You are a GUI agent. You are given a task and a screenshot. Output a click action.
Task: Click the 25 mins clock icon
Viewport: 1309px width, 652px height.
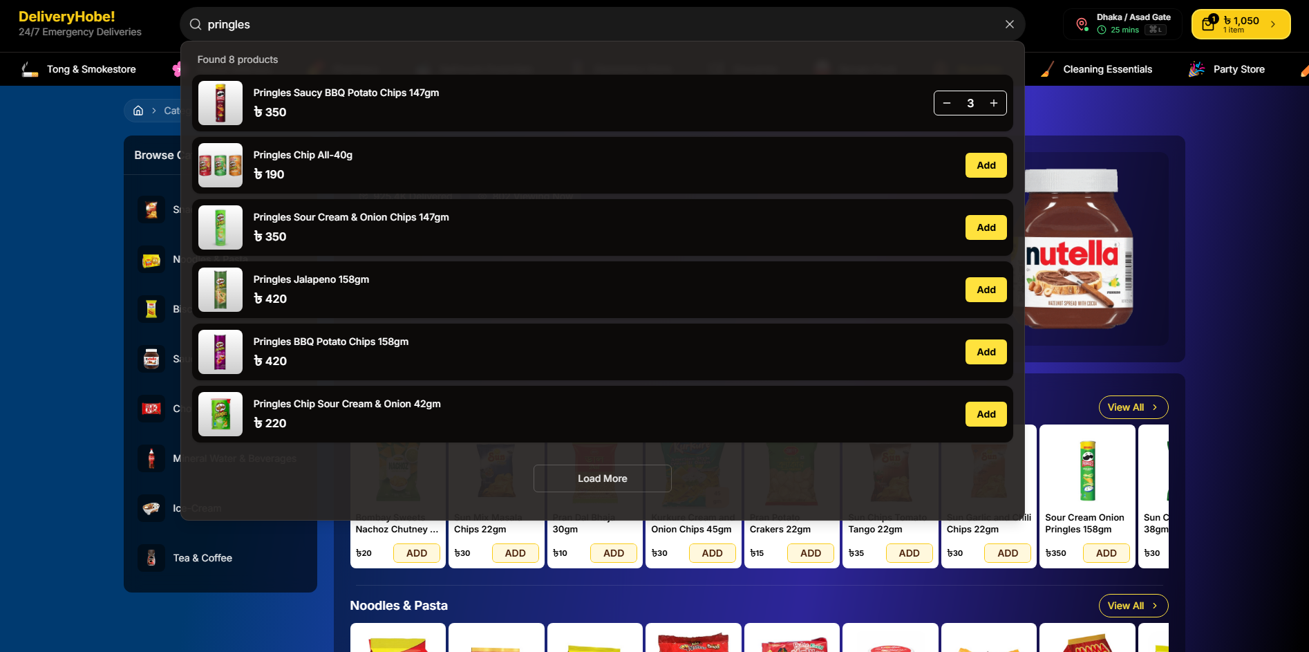click(1102, 30)
